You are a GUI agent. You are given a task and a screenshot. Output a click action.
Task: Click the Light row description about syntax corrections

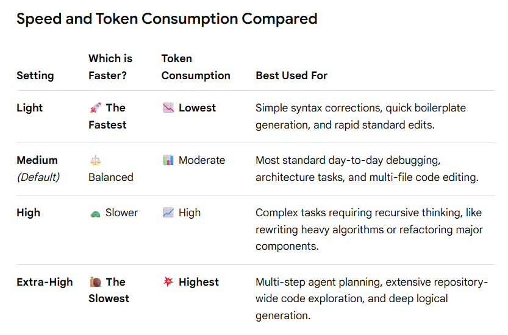point(360,116)
